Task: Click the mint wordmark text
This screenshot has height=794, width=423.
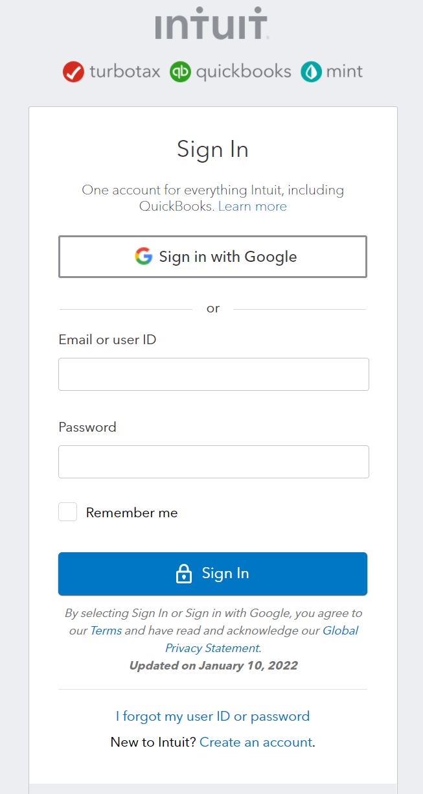Action: 345,71
